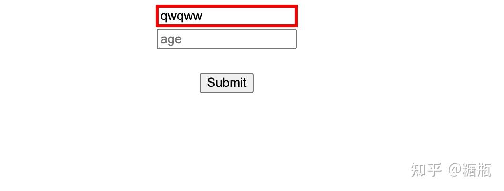Click the first input box above age
The width and height of the screenshot is (504, 191).
click(227, 16)
